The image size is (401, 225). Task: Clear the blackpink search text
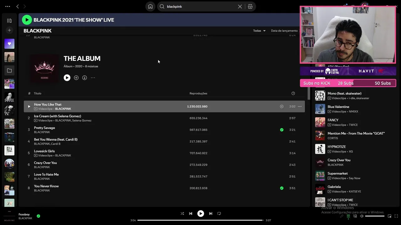click(240, 7)
